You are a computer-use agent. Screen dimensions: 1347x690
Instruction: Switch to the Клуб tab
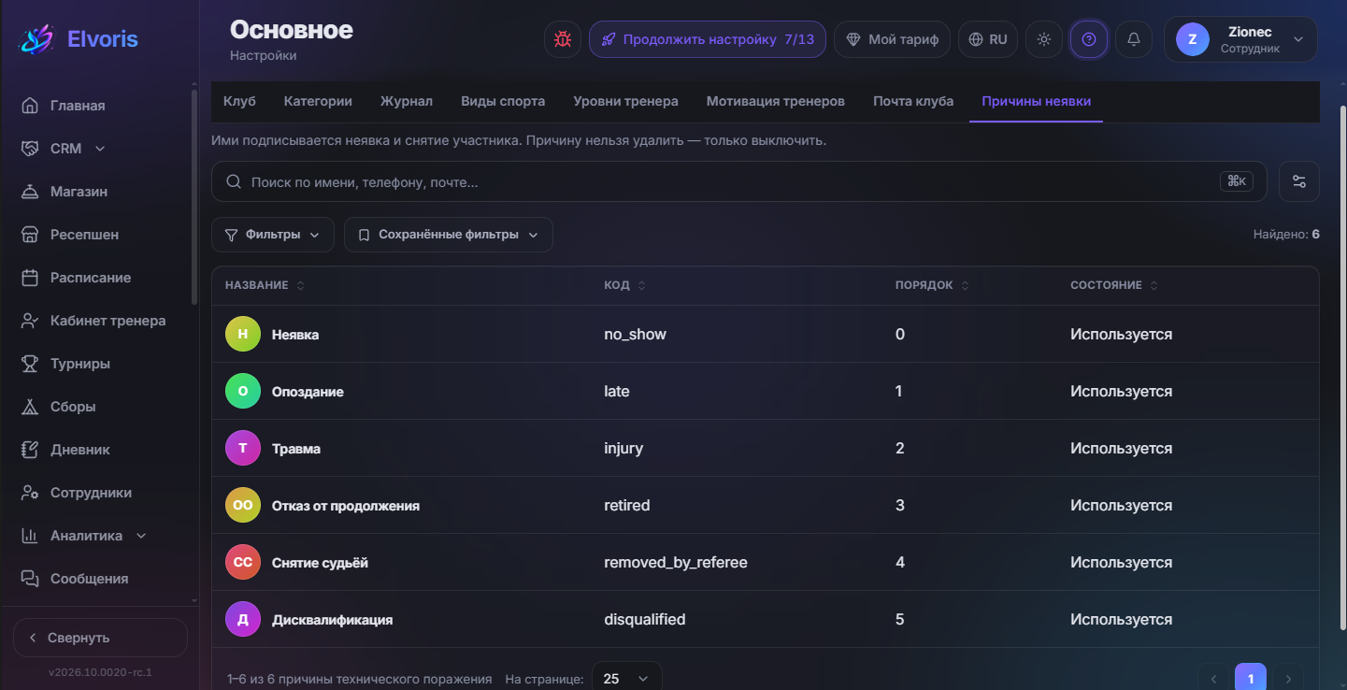[x=239, y=101]
